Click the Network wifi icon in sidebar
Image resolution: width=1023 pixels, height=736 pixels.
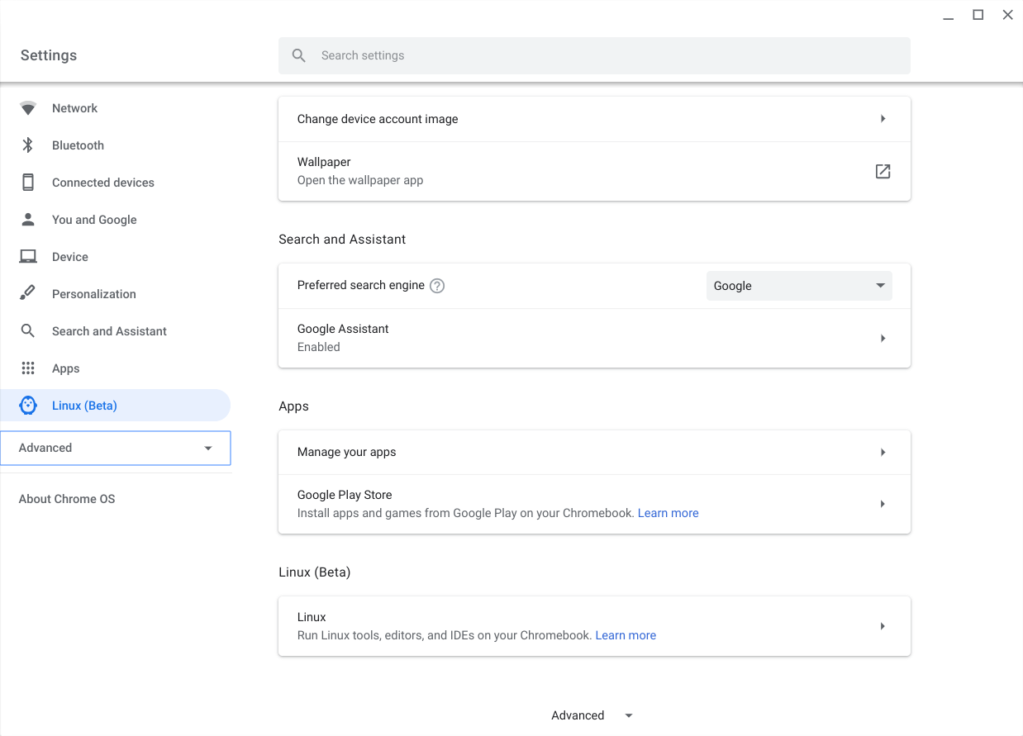point(28,108)
